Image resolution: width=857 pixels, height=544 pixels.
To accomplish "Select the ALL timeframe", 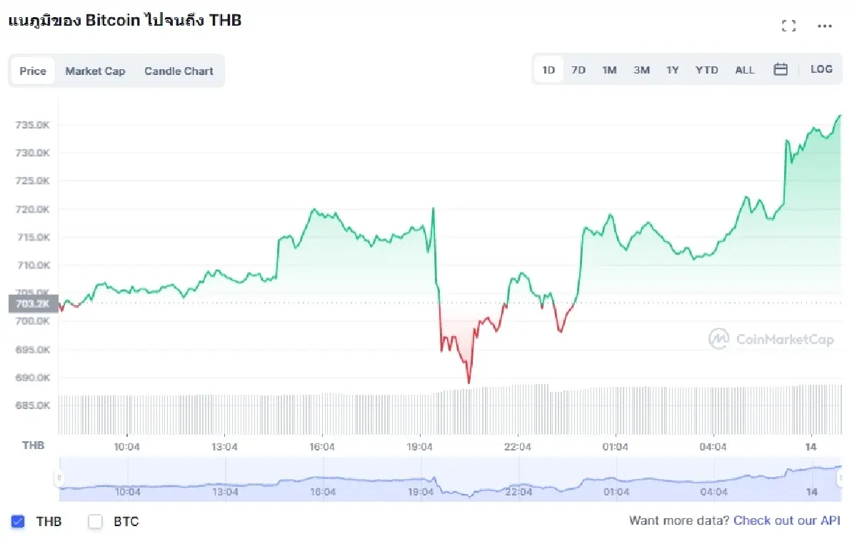I will click(745, 69).
